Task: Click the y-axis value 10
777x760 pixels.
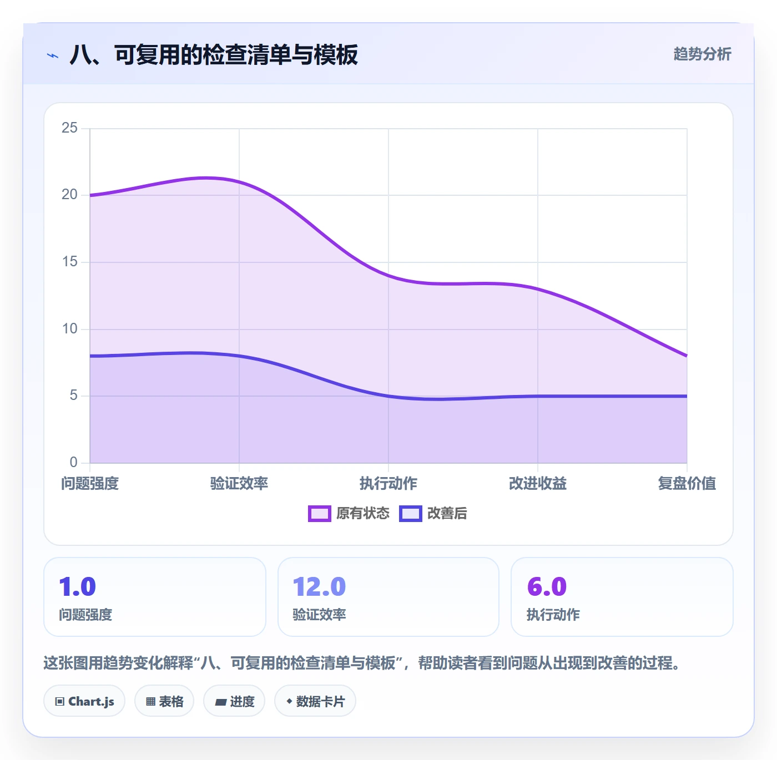Action: (69, 329)
